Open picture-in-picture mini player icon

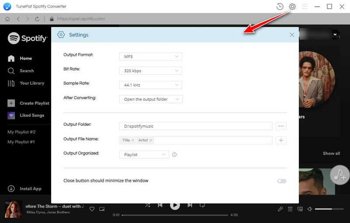(102, 209)
